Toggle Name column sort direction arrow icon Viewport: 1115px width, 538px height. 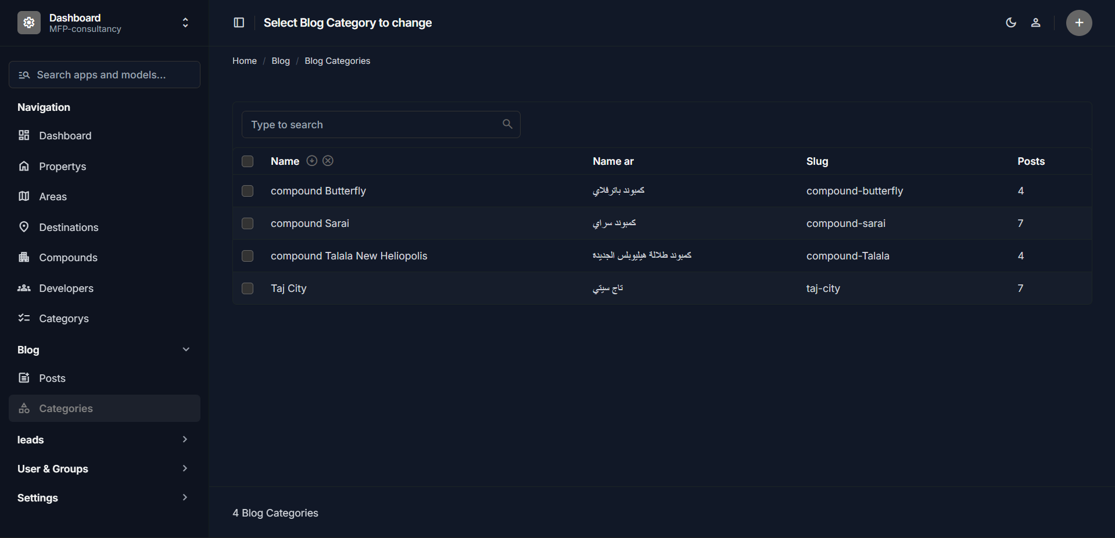pyautogui.click(x=312, y=161)
